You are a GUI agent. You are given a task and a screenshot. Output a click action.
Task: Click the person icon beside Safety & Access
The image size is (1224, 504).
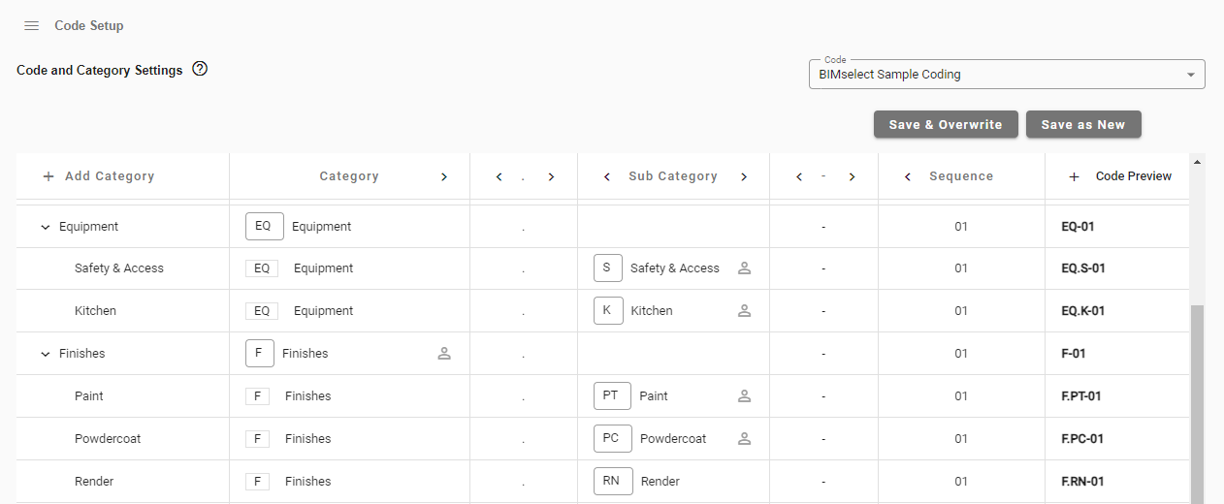pos(744,268)
